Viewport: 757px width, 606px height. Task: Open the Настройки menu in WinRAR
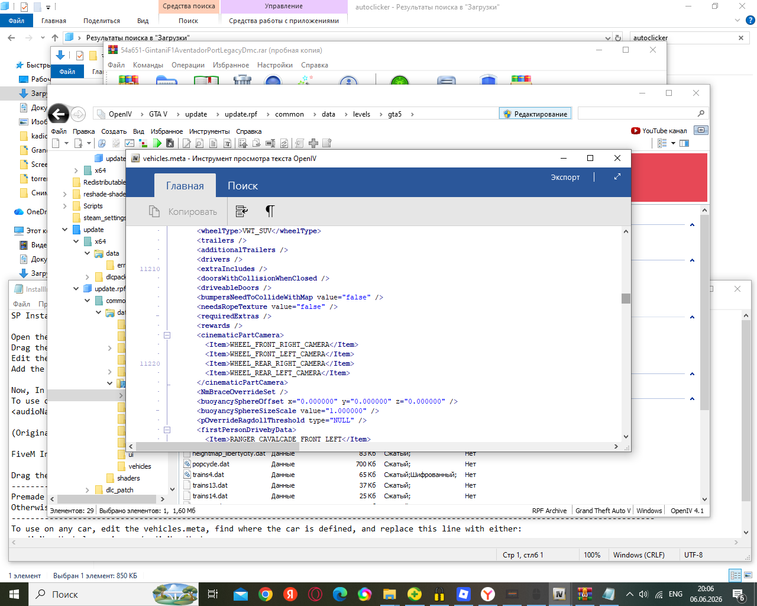coord(275,65)
